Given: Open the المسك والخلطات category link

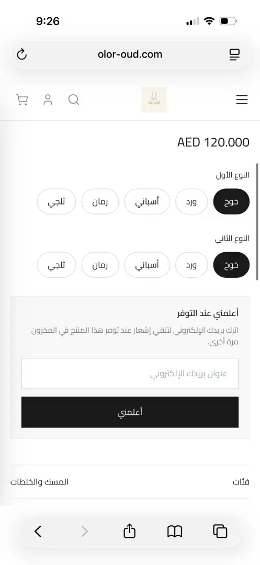Looking at the screenshot, I should (x=39, y=482).
